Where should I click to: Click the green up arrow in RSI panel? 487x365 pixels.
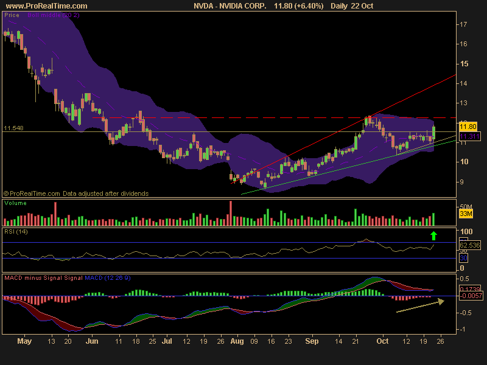[433, 236]
